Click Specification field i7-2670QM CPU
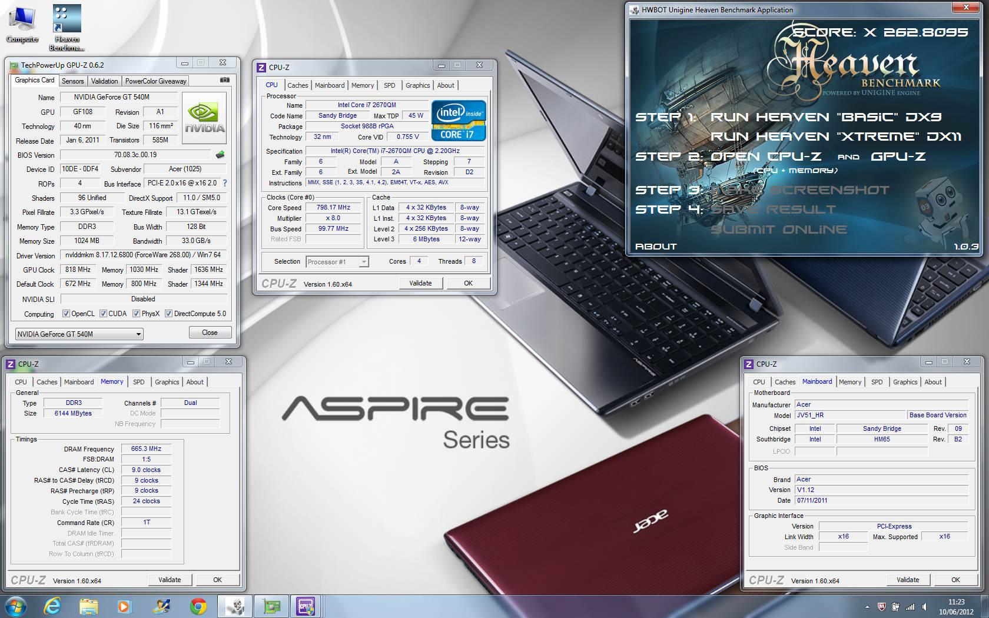Viewport: 989px width, 618px height. click(x=394, y=151)
